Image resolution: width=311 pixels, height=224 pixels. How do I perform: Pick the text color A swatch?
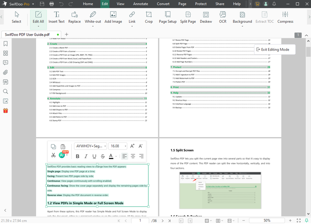coord(111,156)
